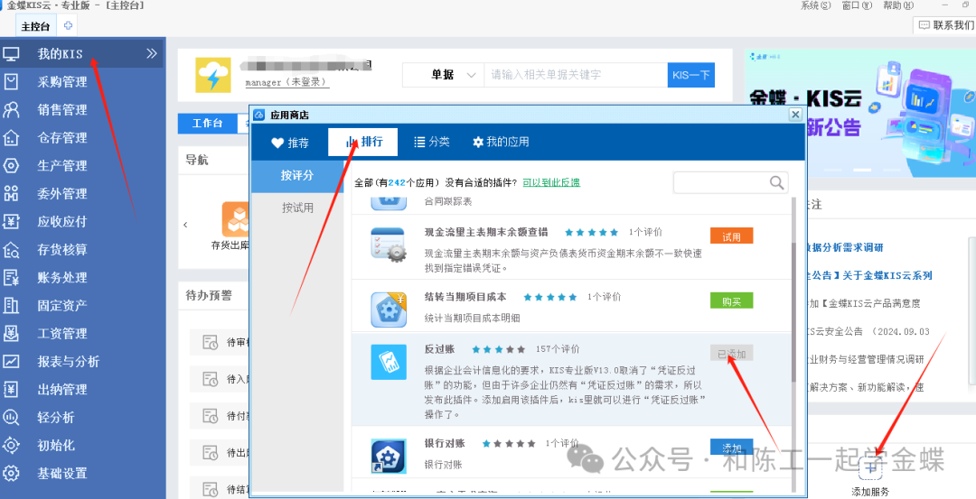Click the 银行对账 app icon
976x499 pixels.
click(x=389, y=456)
